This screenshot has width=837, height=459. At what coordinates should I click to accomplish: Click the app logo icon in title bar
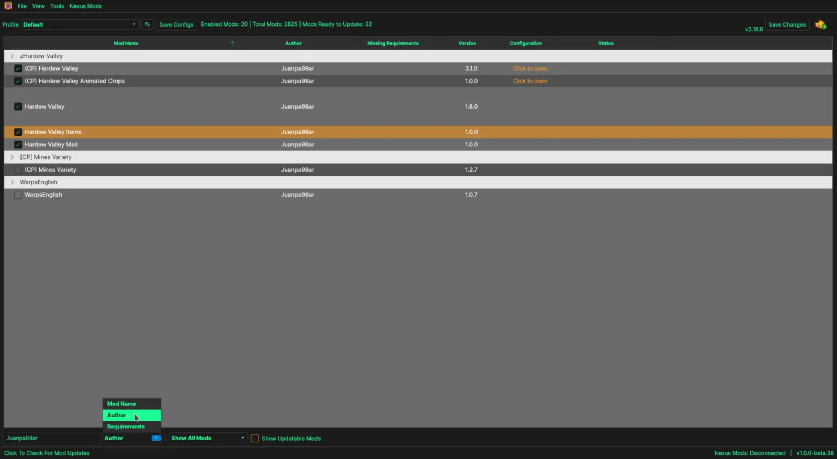click(8, 6)
